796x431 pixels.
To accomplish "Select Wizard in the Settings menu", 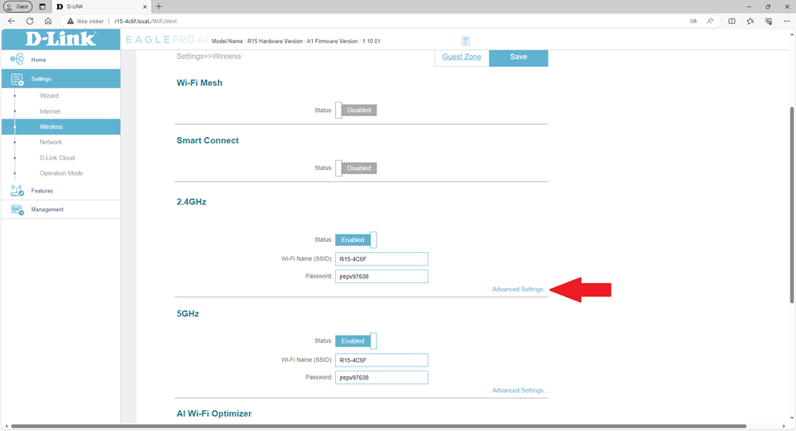I will 49,95.
